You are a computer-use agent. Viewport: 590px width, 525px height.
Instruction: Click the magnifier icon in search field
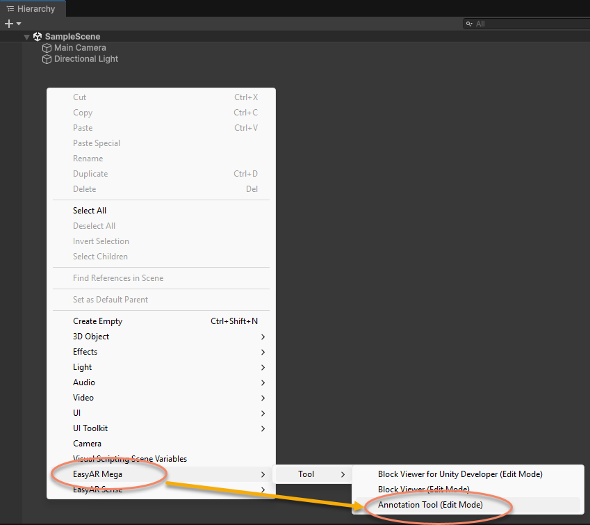(x=470, y=24)
